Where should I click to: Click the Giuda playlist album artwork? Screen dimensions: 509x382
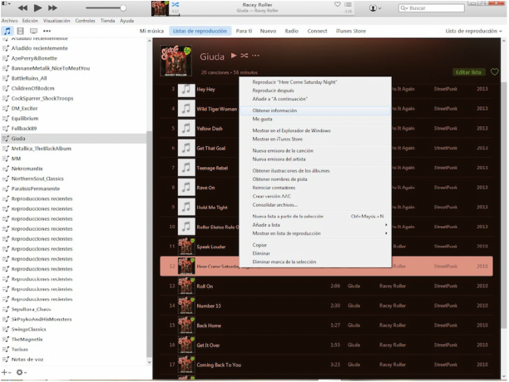(x=175, y=61)
